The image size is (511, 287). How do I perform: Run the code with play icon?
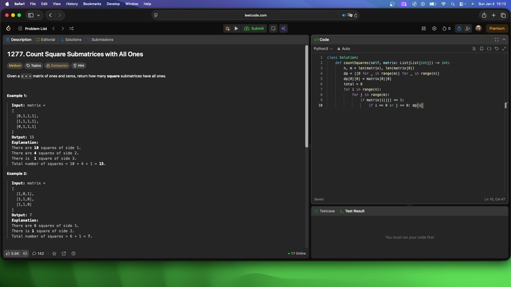236,28
